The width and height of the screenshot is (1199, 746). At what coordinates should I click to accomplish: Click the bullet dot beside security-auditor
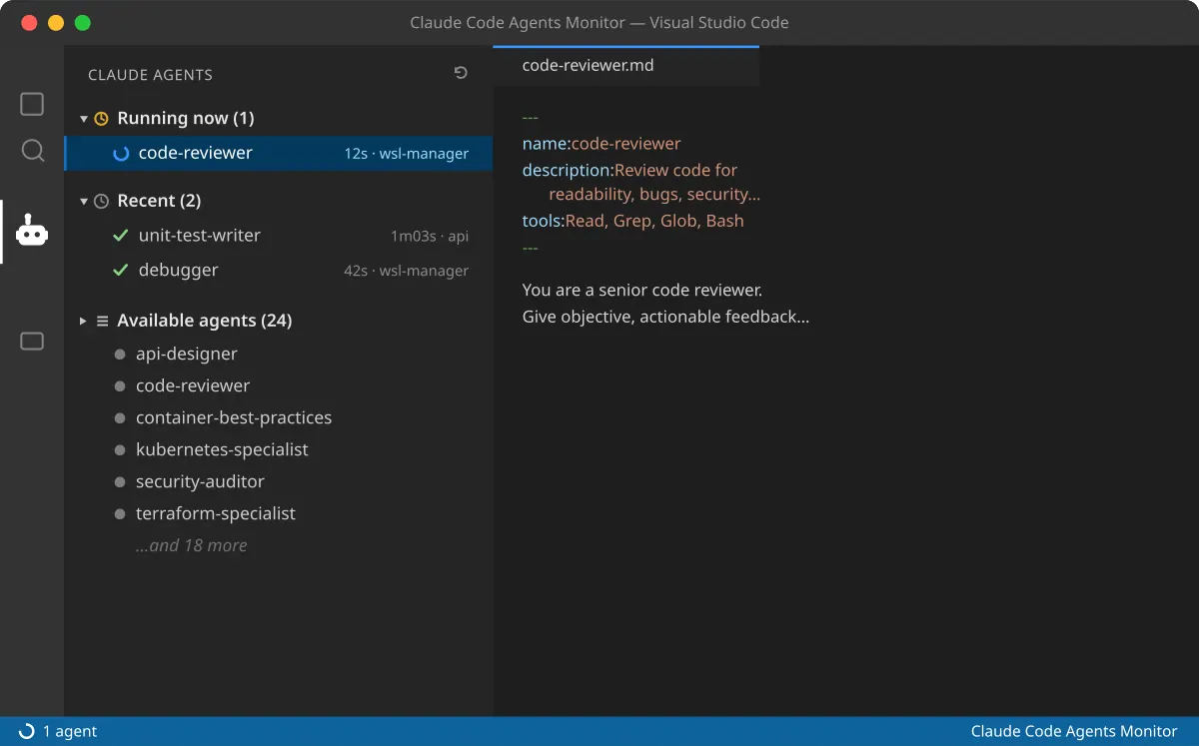tap(120, 482)
